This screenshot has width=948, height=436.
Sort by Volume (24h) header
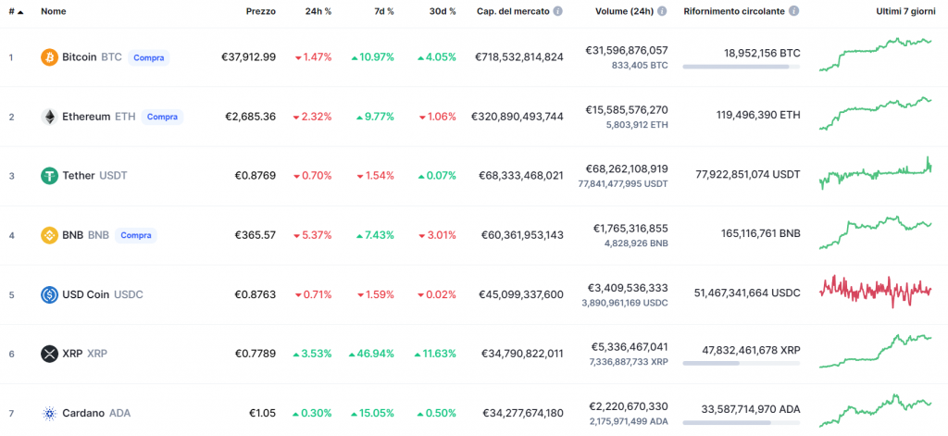click(625, 11)
